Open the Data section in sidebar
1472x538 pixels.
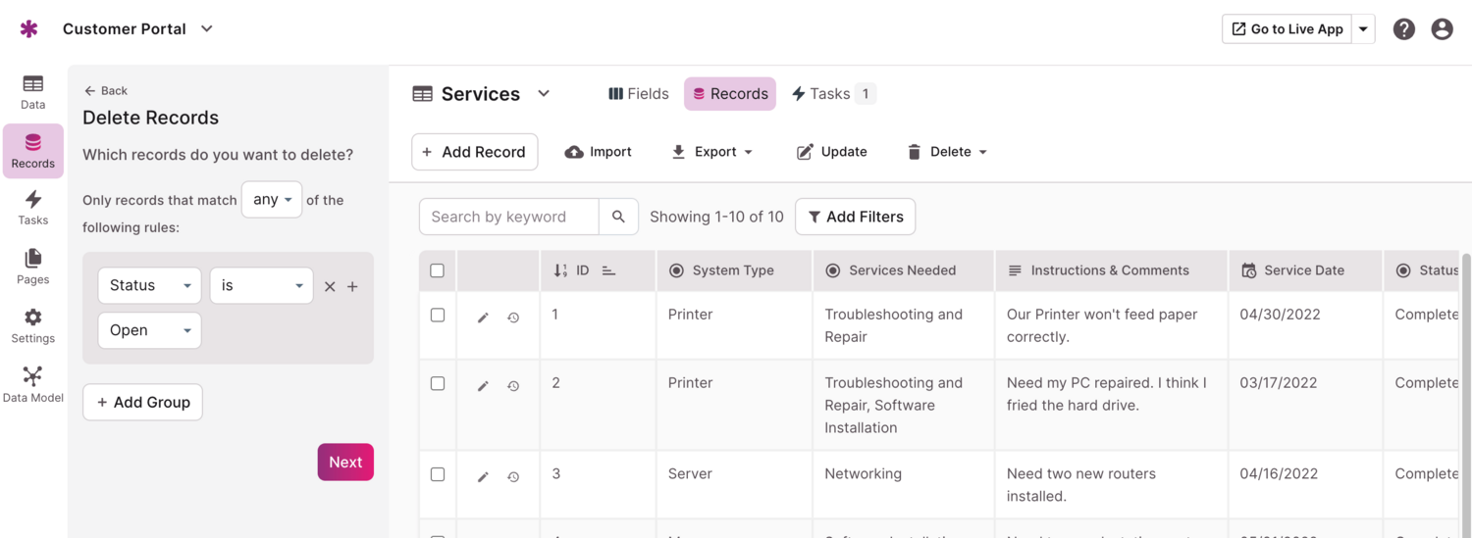coord(32,92)
